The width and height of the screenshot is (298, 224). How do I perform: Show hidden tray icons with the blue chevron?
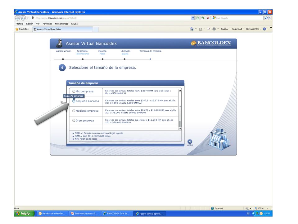(x=254, y=213)
